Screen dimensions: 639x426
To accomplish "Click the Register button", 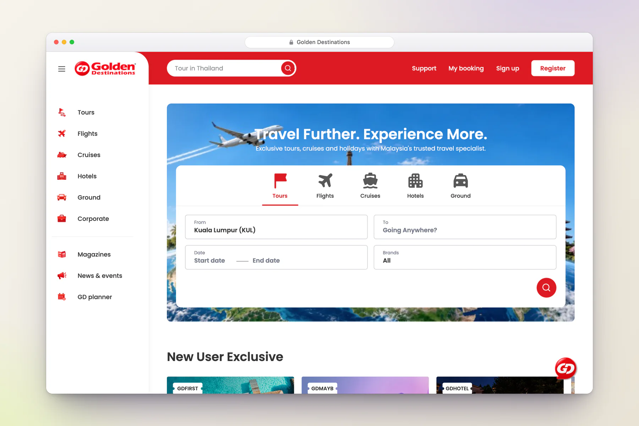I will [553, 68].
